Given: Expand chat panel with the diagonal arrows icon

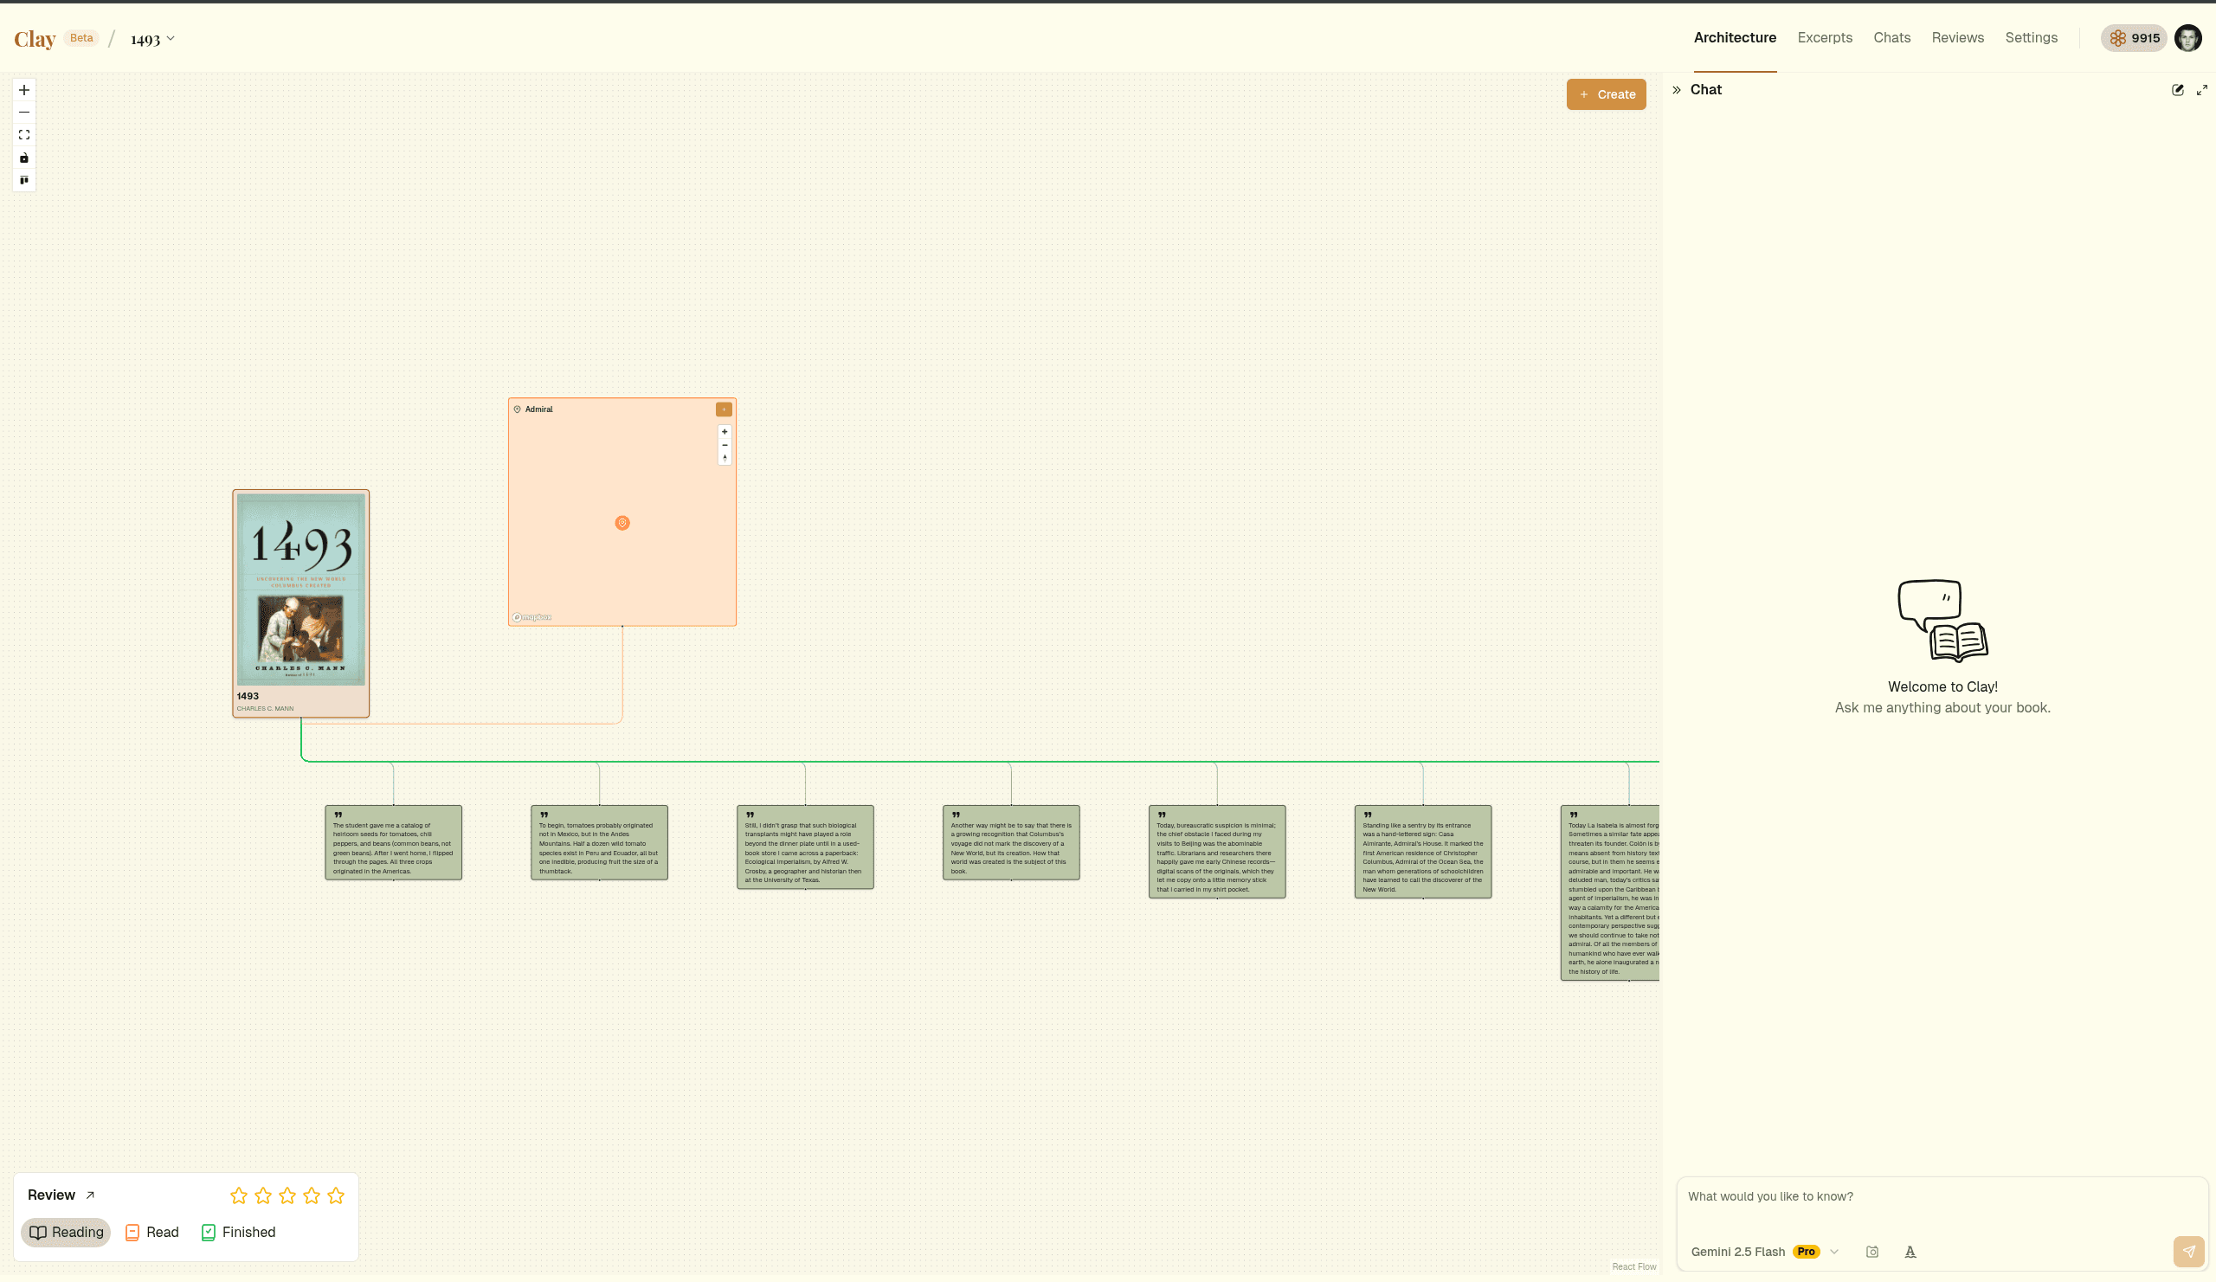Looking at the screenshot, I should (2203, 90).
